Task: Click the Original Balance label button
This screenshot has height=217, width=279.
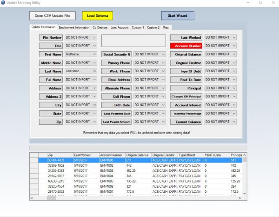Action: [186, 54]
